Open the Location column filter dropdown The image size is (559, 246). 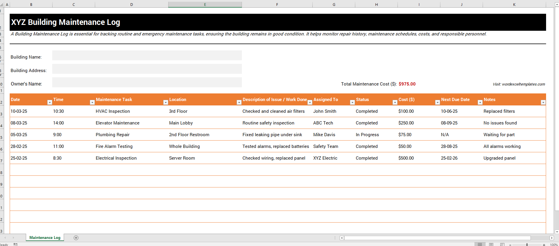(x=239, y=102)
